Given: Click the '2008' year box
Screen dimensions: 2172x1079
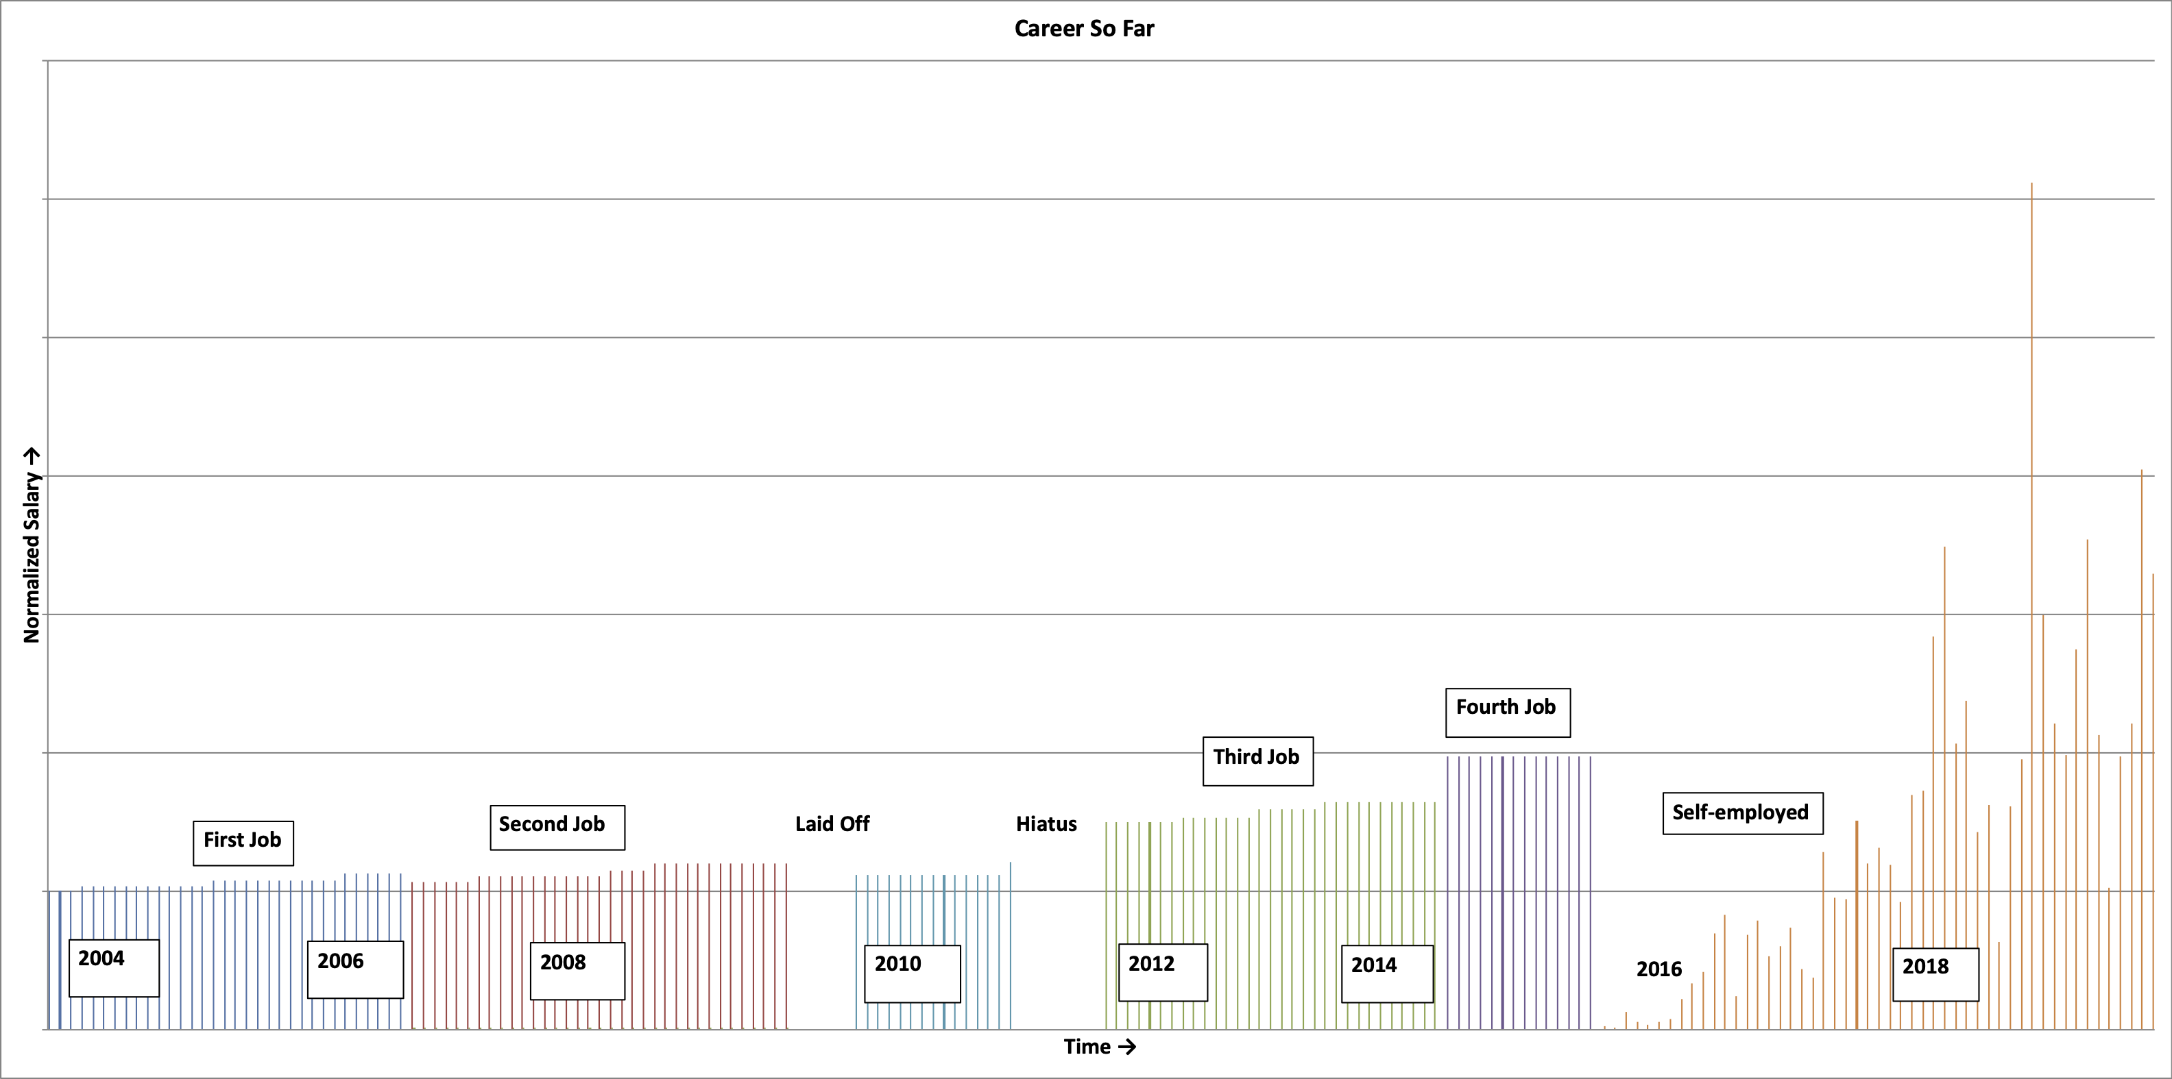Looking at the screenshot, I should [577, 971].
